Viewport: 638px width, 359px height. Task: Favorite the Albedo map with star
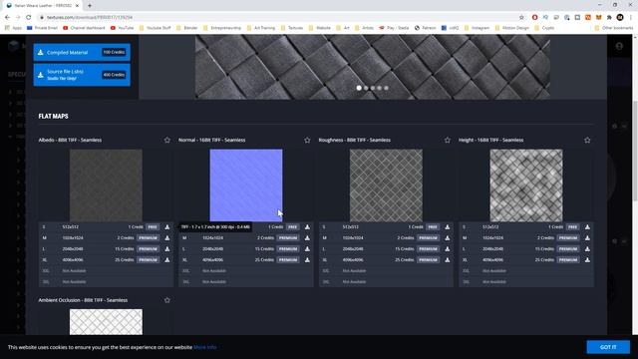coord(167,140)
